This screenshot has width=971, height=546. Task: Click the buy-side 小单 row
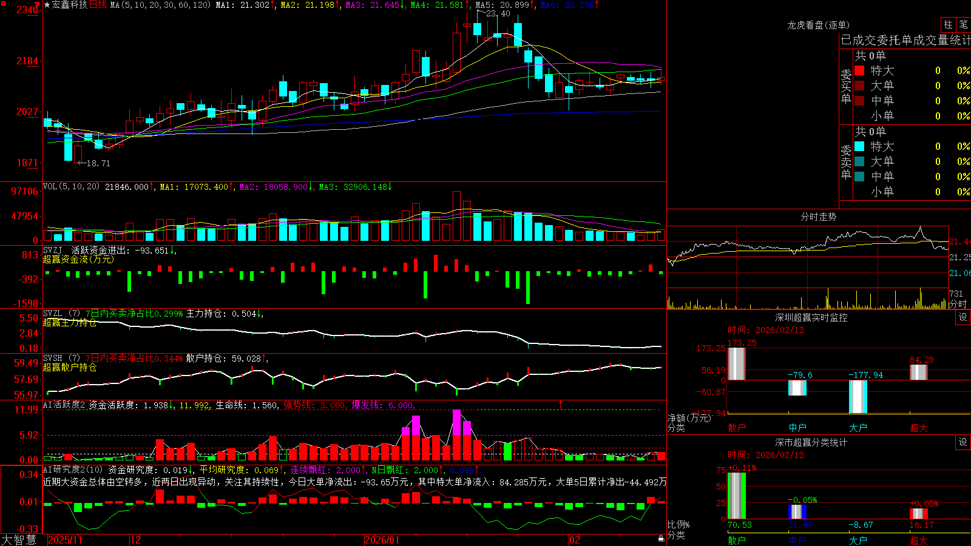tap(912, 116)
